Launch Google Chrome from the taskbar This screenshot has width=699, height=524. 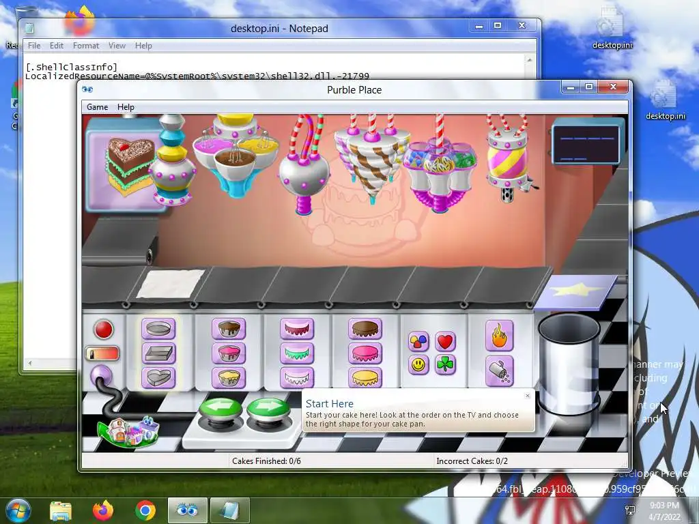pyautogui.click(x=145, y=511)
